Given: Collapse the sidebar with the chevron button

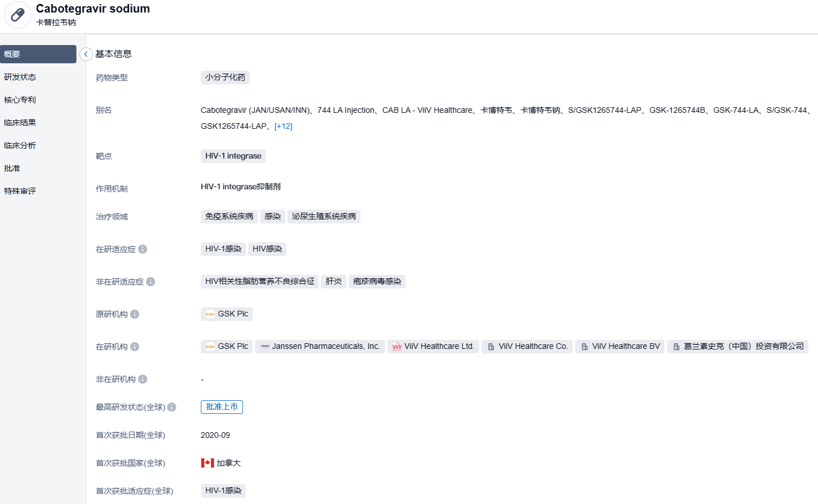Looking at the screenshot, I should [86, 54].
